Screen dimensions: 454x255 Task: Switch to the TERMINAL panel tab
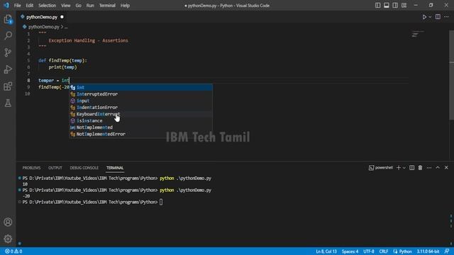(115, 168)
